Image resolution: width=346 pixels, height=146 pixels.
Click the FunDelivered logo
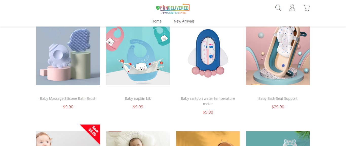pos(173,9)
